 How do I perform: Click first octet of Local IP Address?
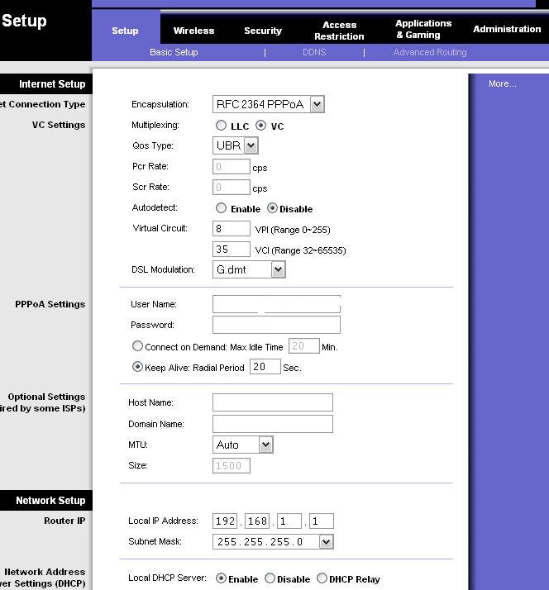click(x=225, y=521)
